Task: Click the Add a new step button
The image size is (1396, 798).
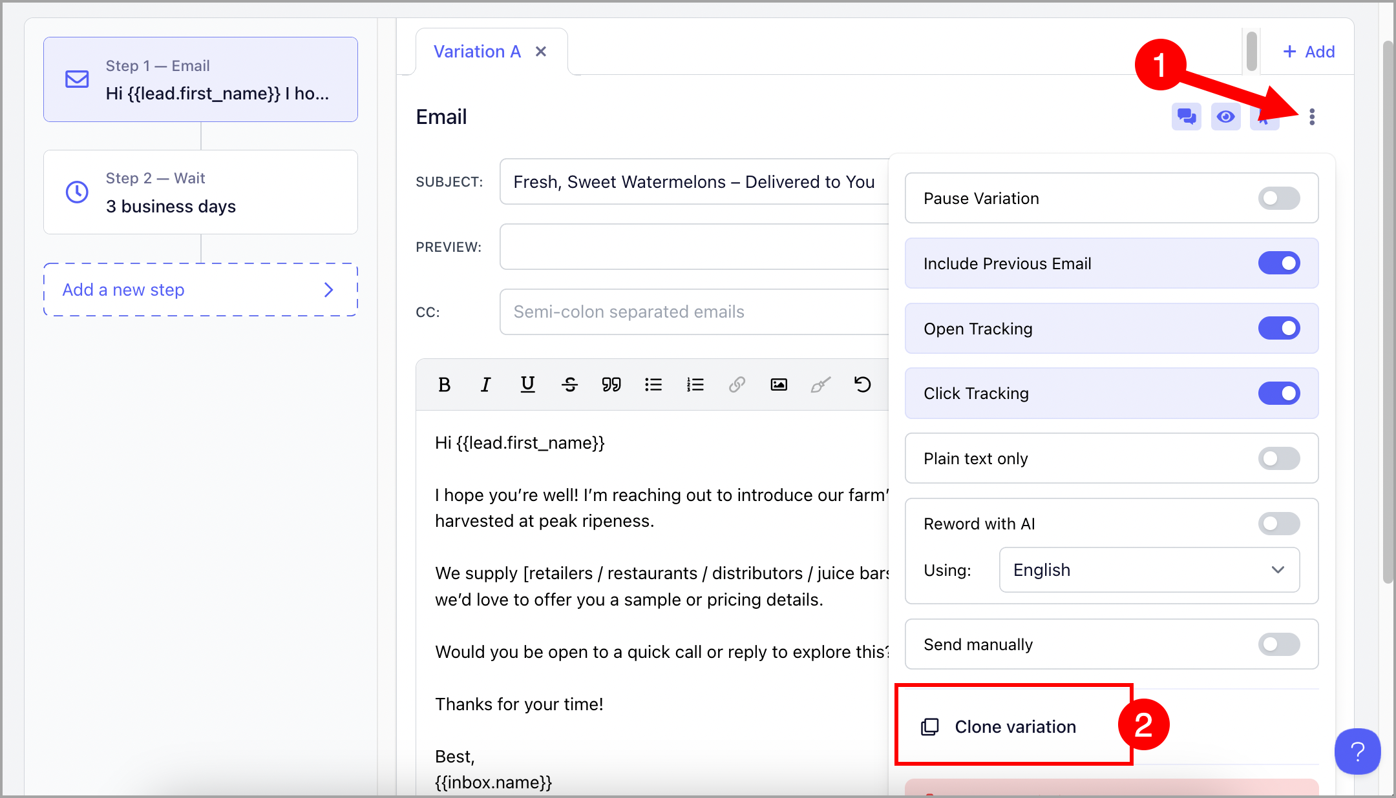Action: tap(200, 290)
